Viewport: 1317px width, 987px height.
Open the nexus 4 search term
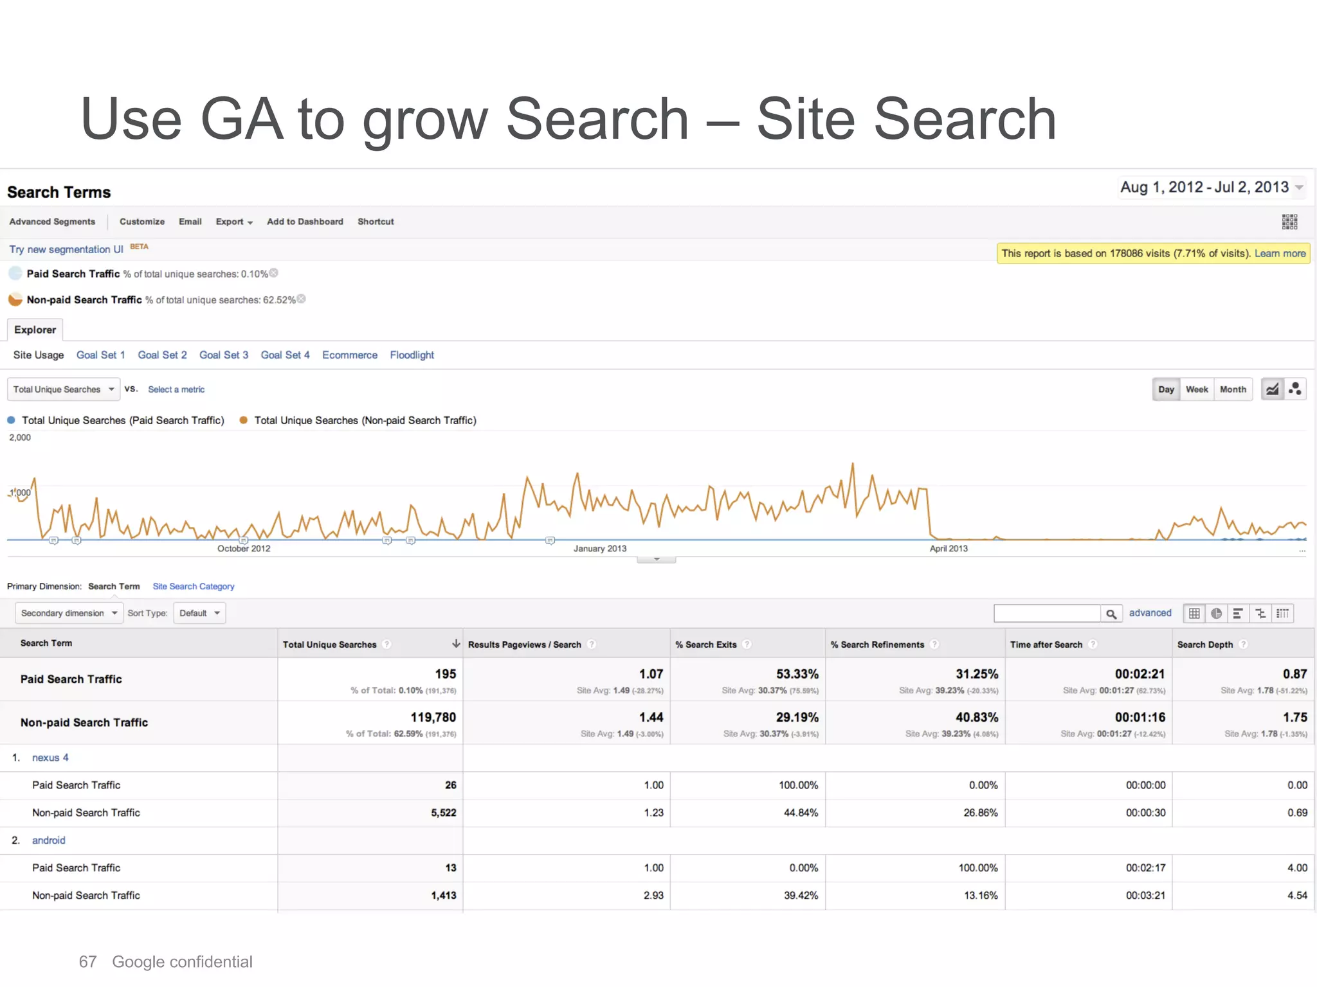tap(50, 758)
